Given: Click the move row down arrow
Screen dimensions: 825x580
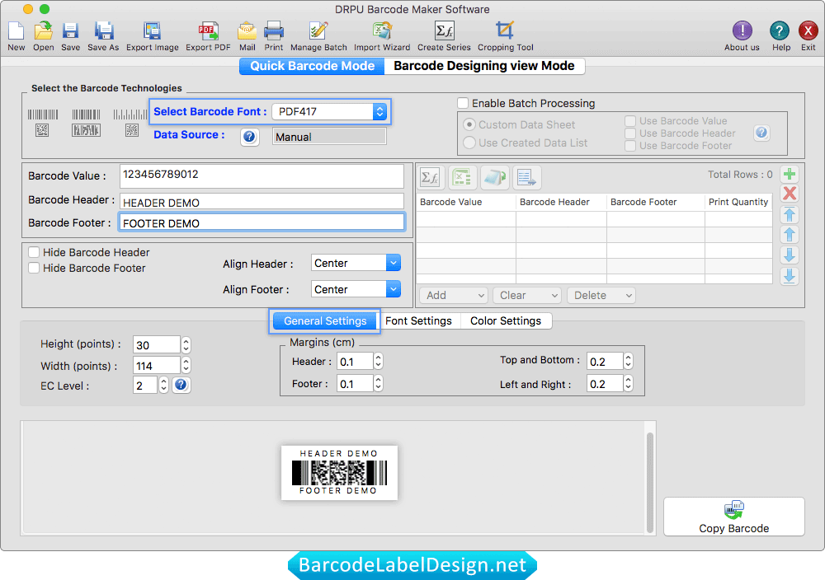Looking at the screenshot, I should pyautogui.click(x=790, y=255).
